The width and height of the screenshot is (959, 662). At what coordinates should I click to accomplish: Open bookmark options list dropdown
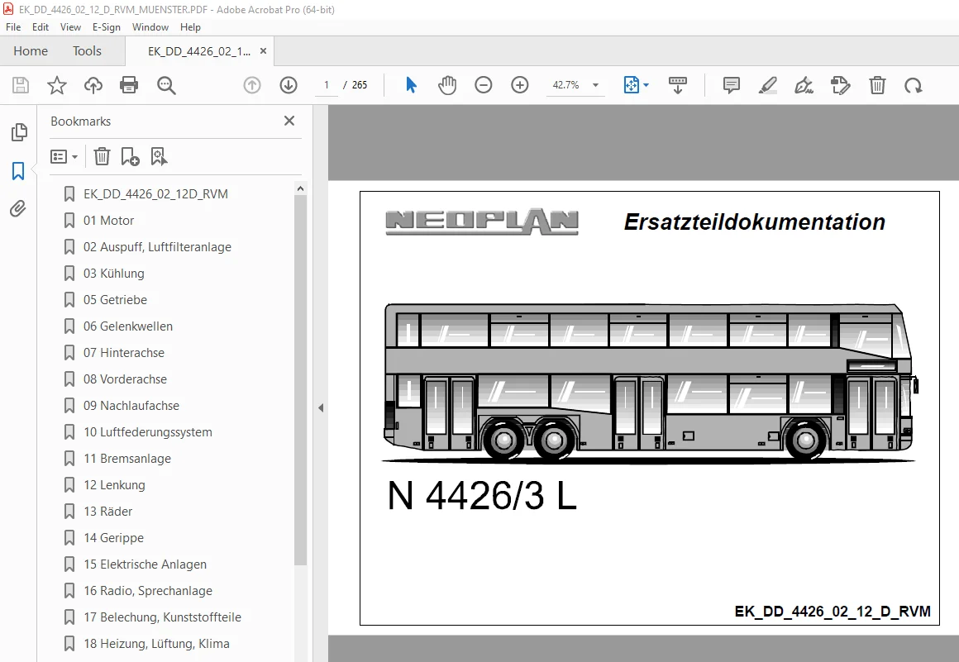(64, 156)
